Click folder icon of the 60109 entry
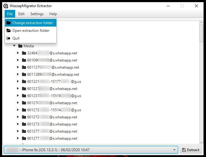 24,60
